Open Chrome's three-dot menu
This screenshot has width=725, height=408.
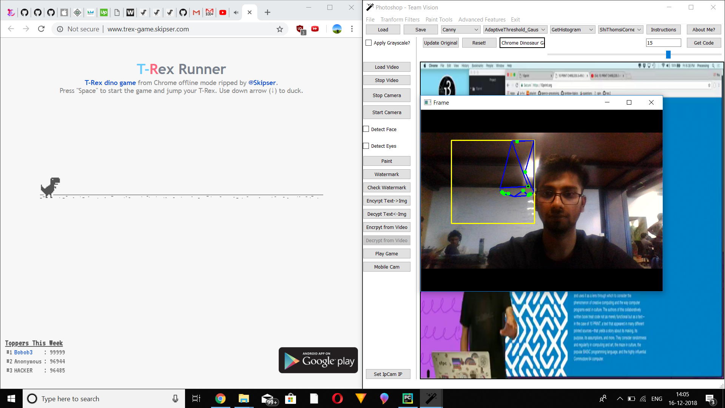[x=352, y=29]
